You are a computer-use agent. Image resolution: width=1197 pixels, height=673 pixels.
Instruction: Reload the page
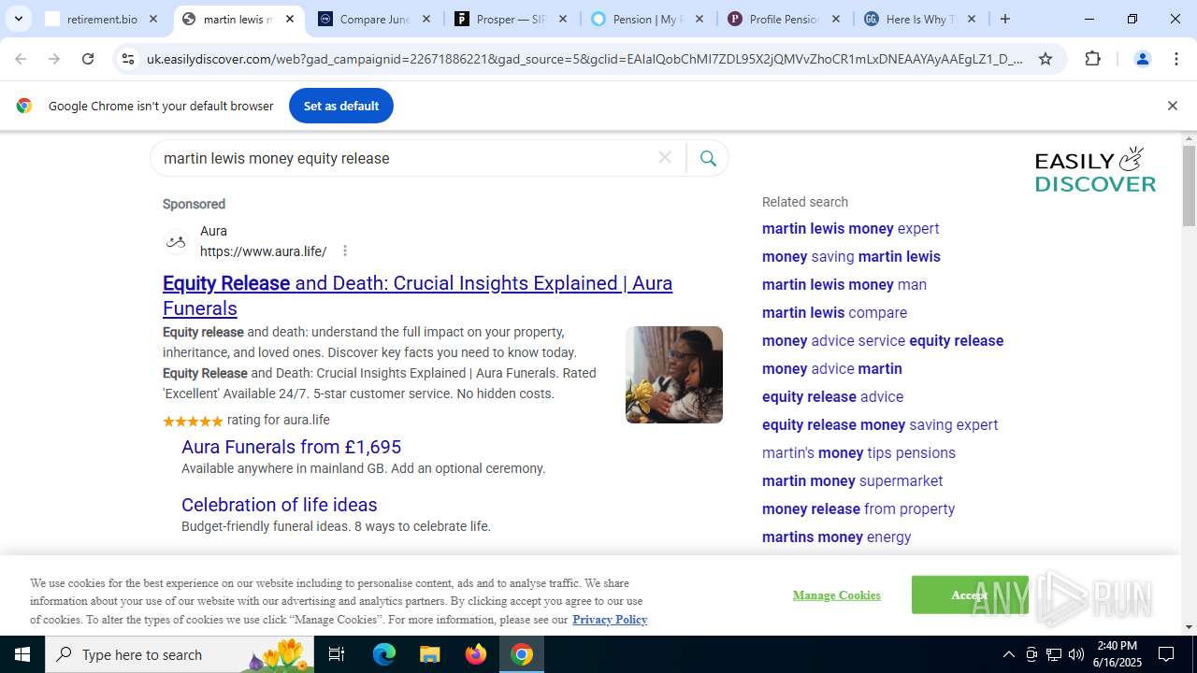pyautogui.click(x=88, y=59)
